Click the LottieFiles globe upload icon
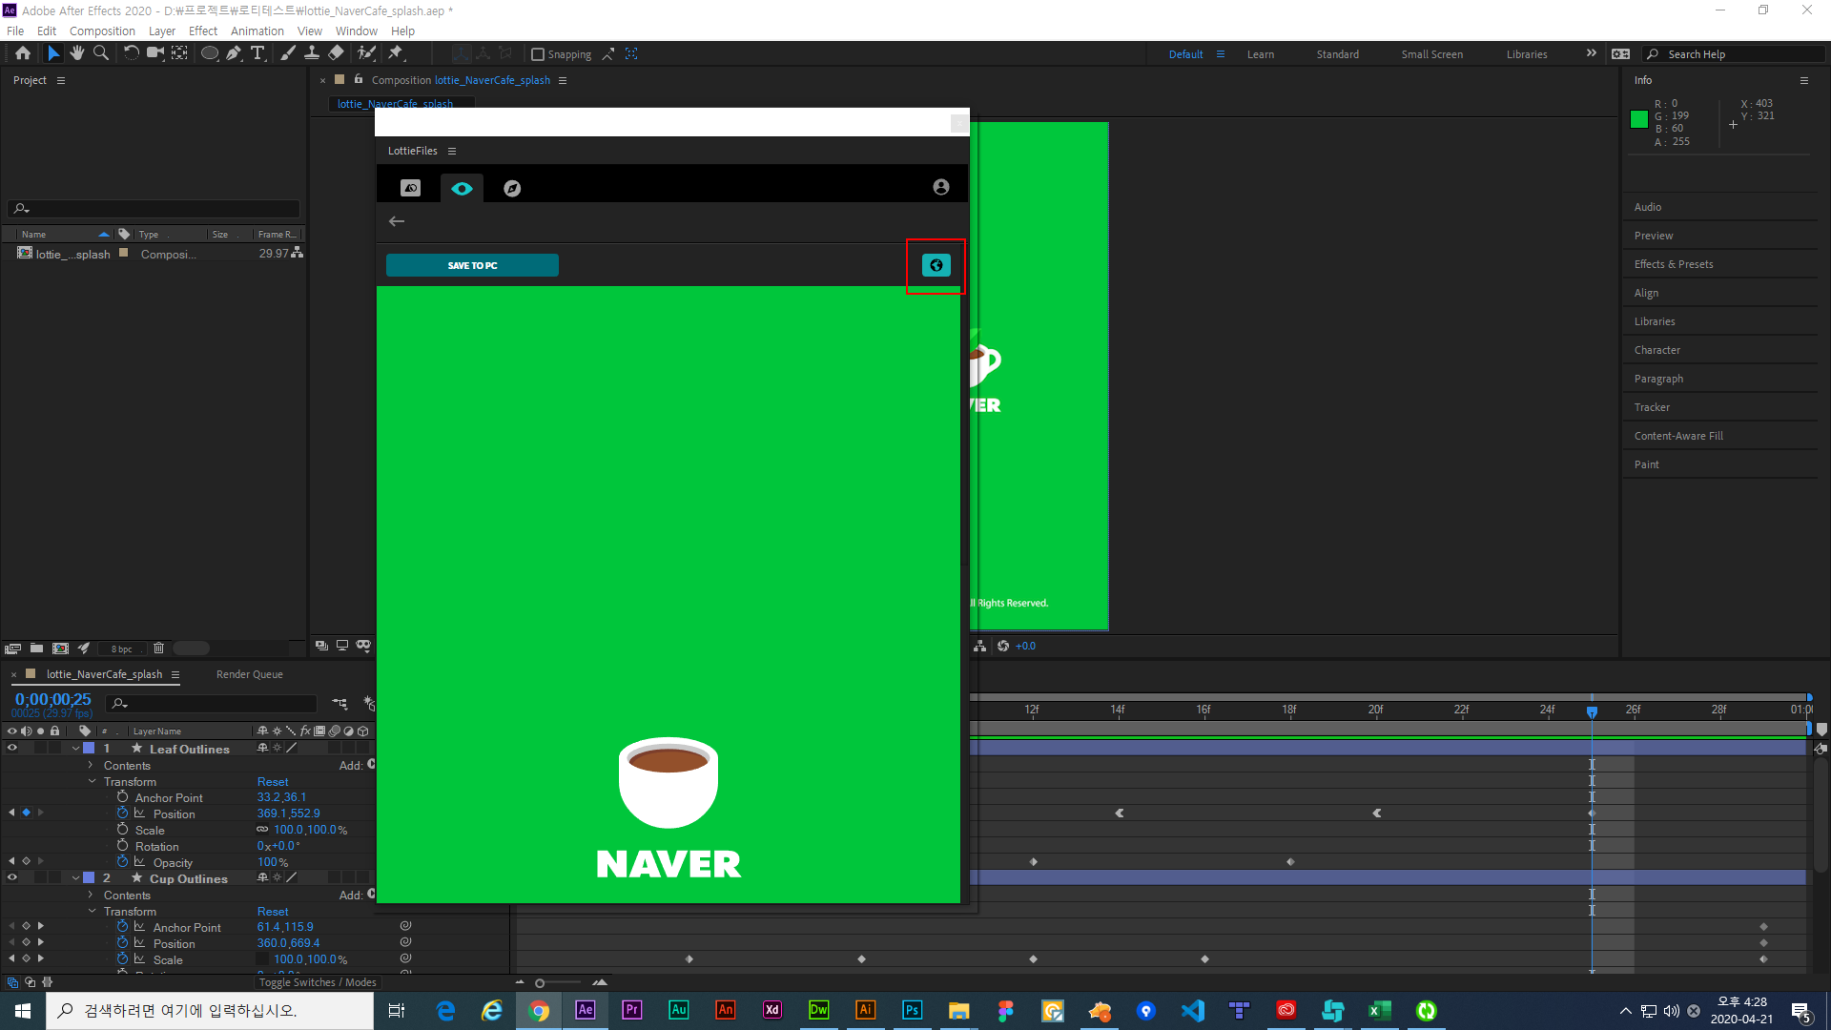 pyautogui.click(x=936, y=265)
